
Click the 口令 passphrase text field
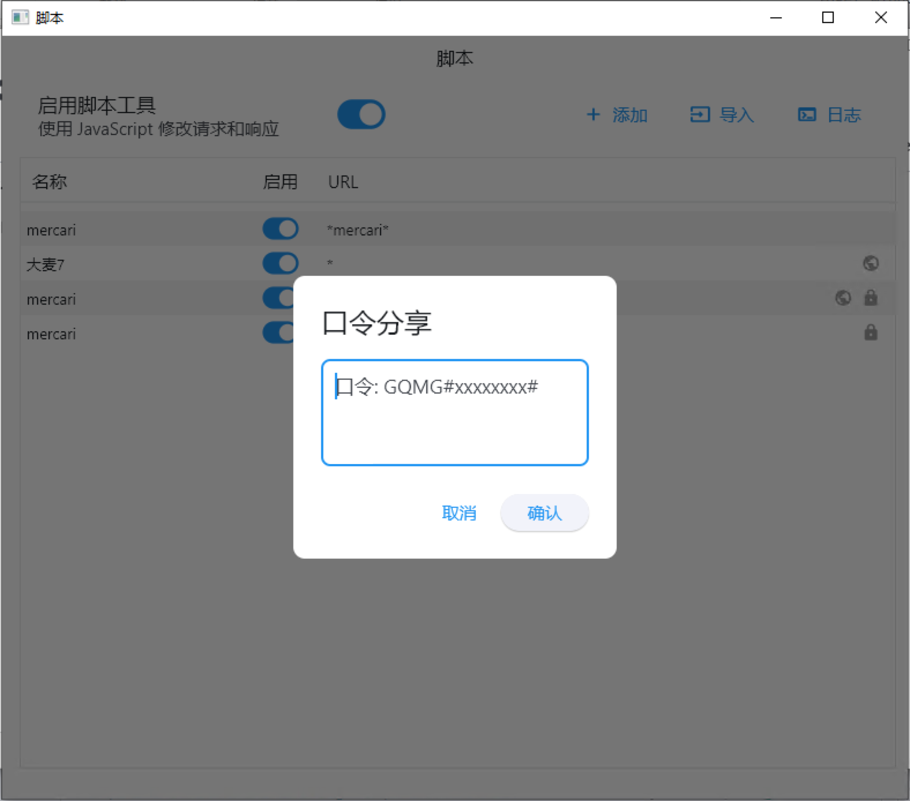454,412
